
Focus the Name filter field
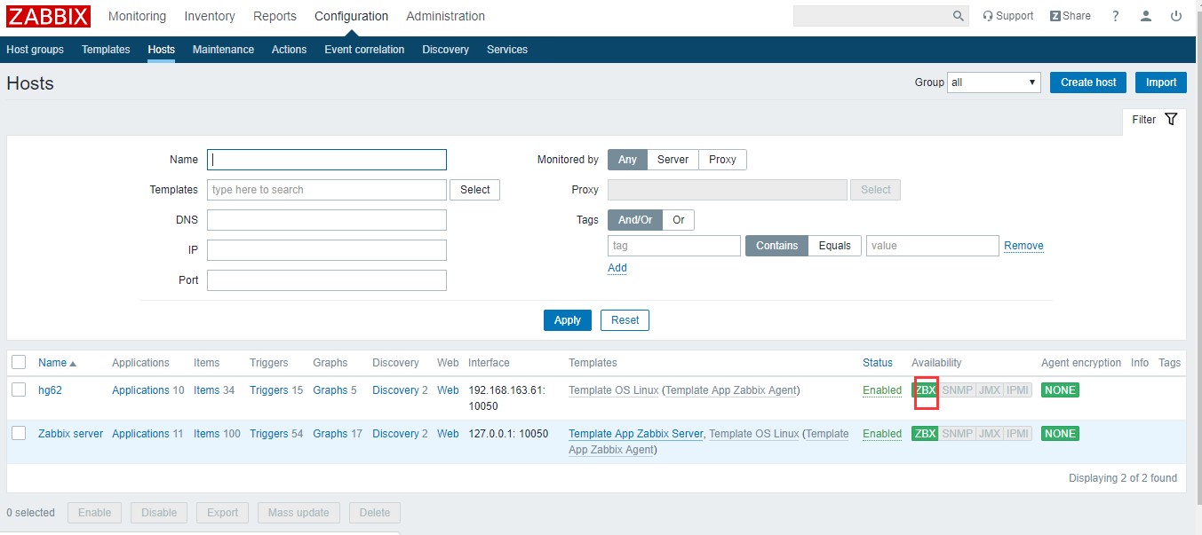pyautogui.click(x=327, y=160)
